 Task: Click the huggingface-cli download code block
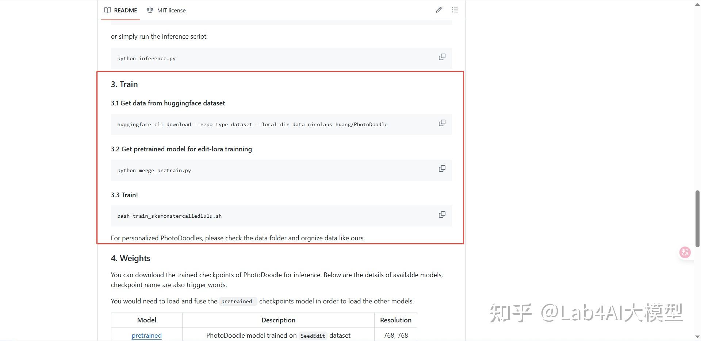252,125
